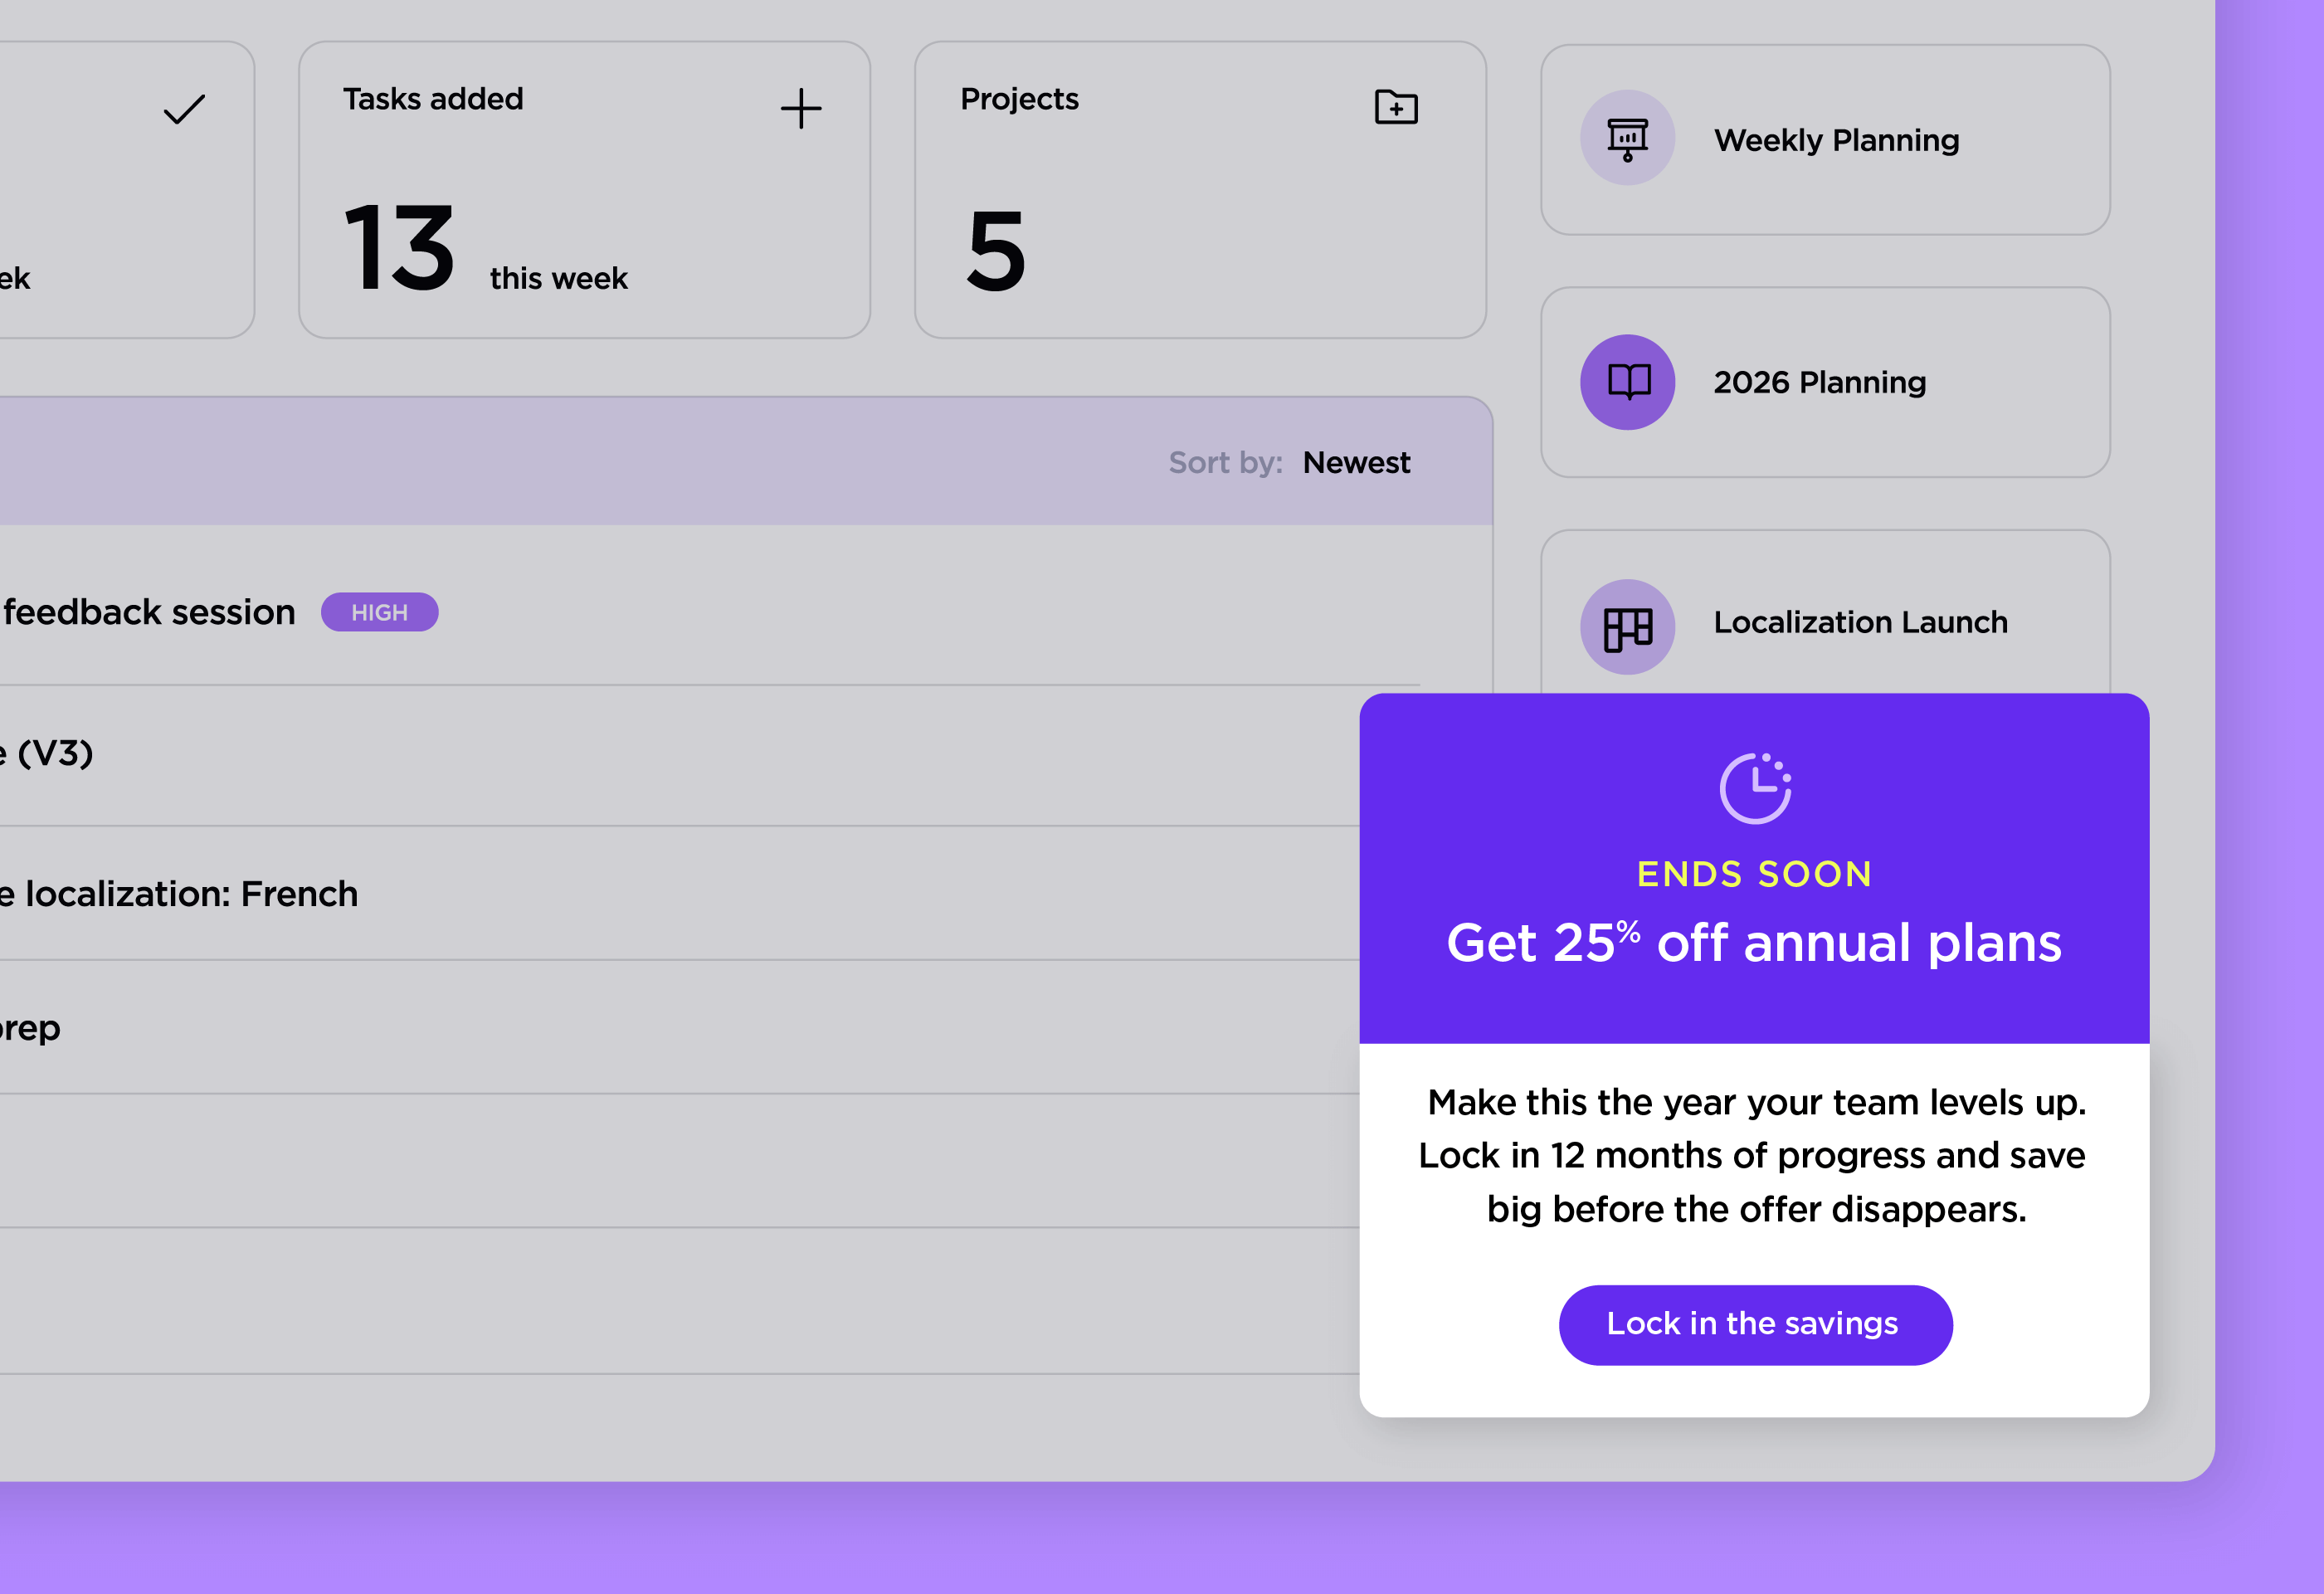This screenshot has width=2324, height=1594.
Task: Click the open book icon for 2026 Planning
Action: (1627, 382)
